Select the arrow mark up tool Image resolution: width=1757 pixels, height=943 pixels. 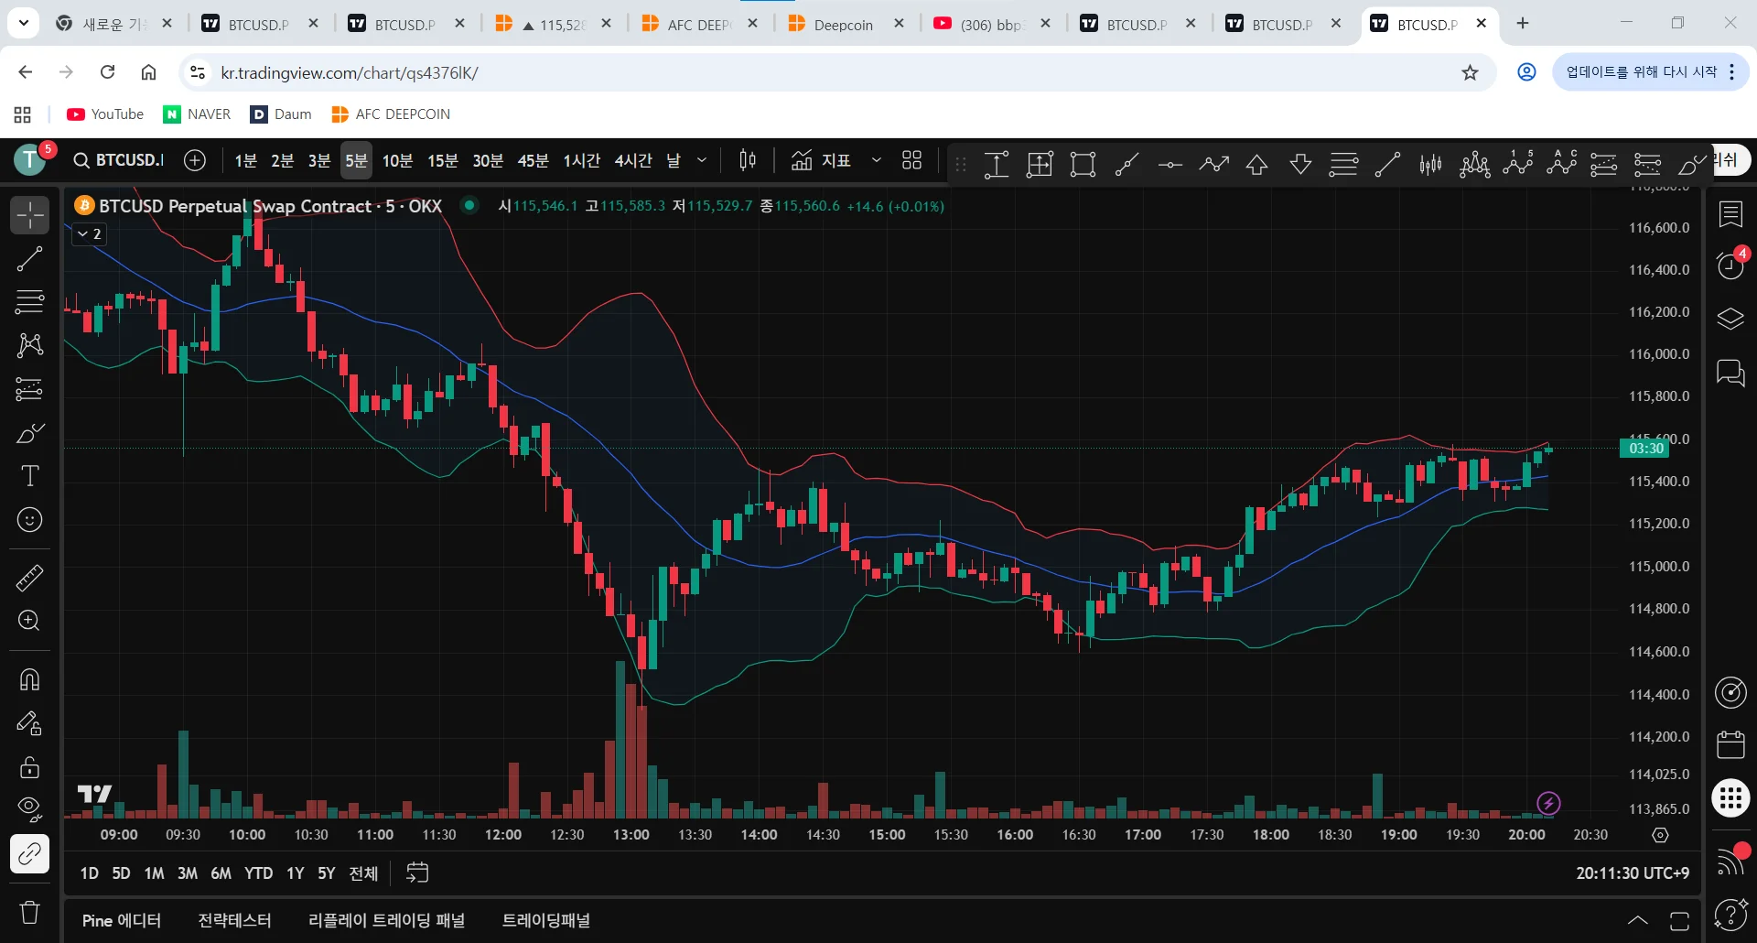pyautogui.click(x=1257, y=164)
